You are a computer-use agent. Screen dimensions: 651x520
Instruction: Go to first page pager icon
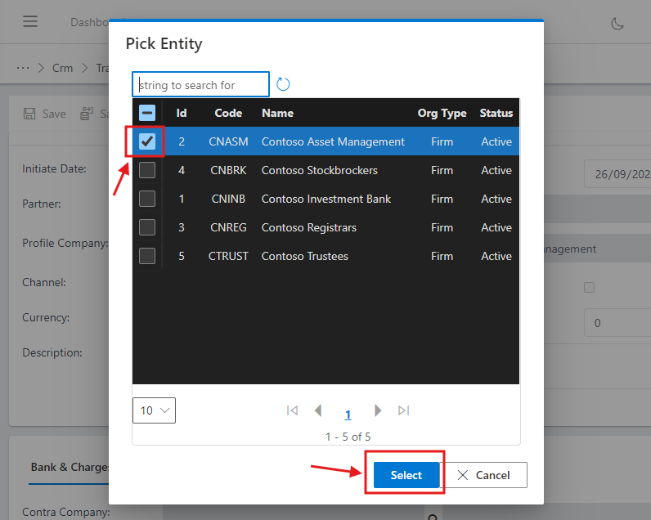point(292,410)
